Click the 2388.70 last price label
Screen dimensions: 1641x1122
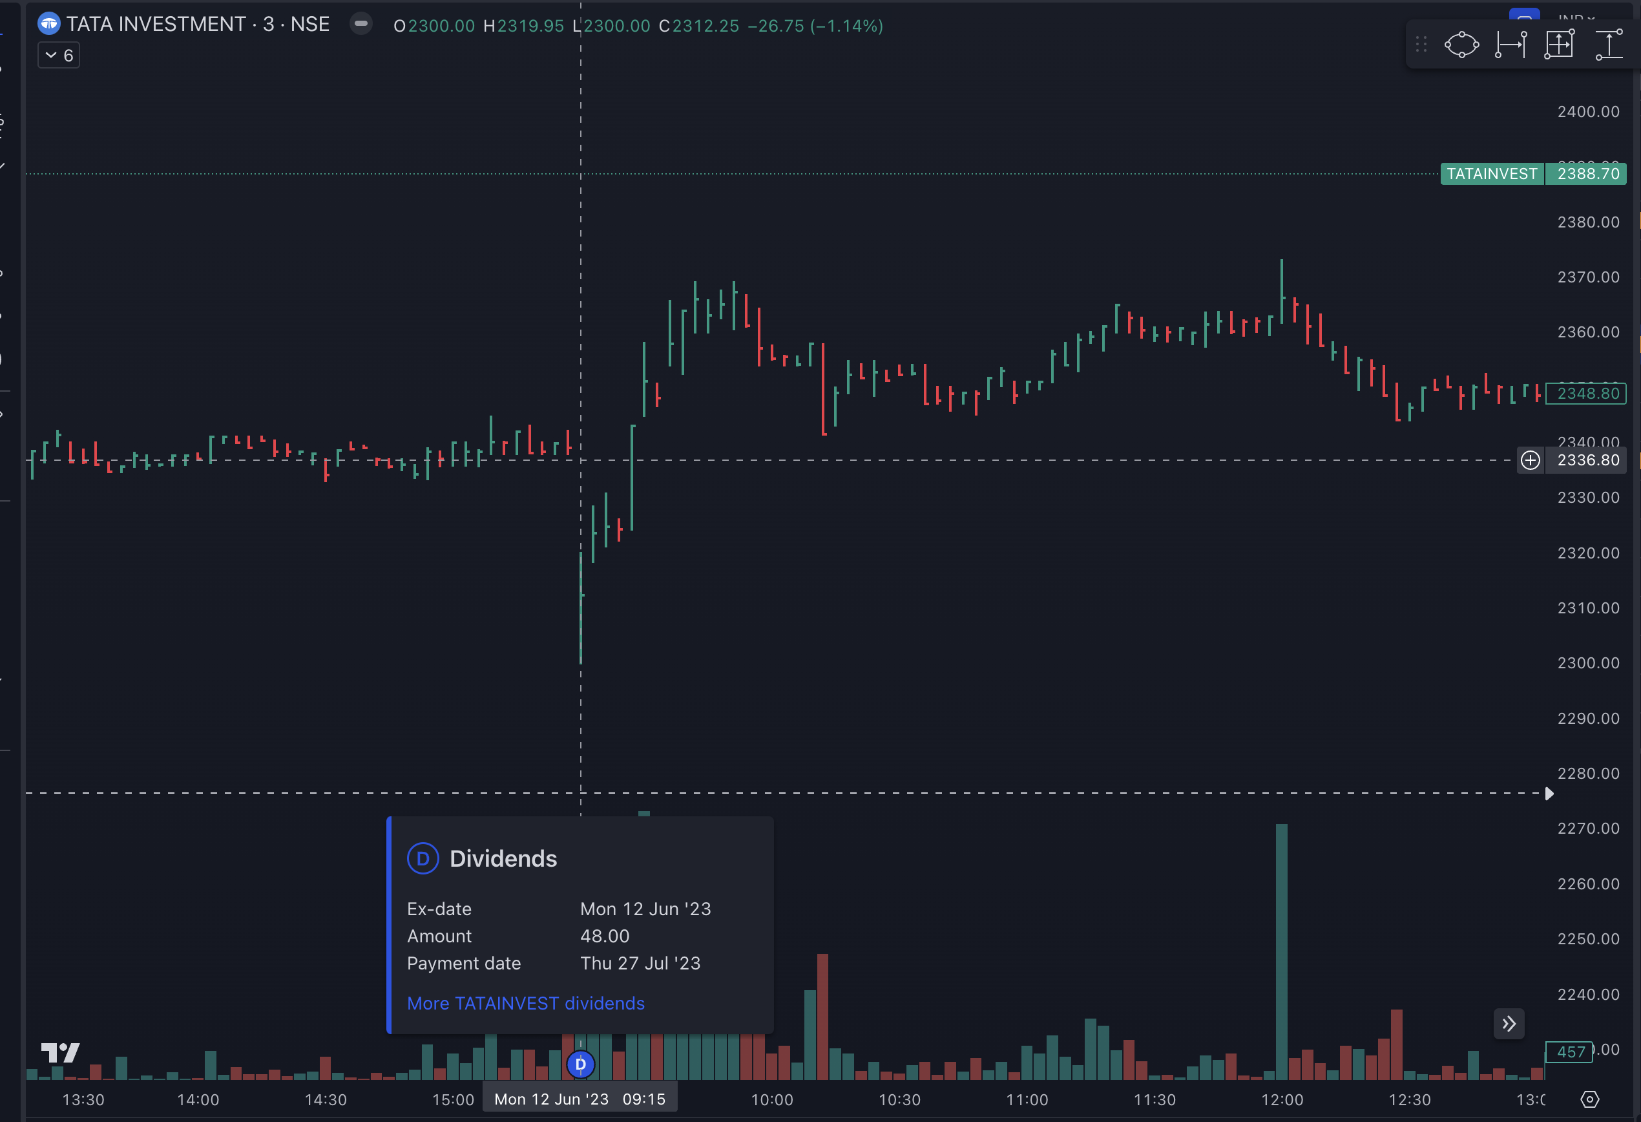(x=1587, y=174)
